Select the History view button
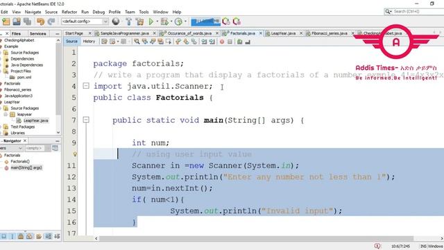The image size is (444, 250). (x=89, y=42)
